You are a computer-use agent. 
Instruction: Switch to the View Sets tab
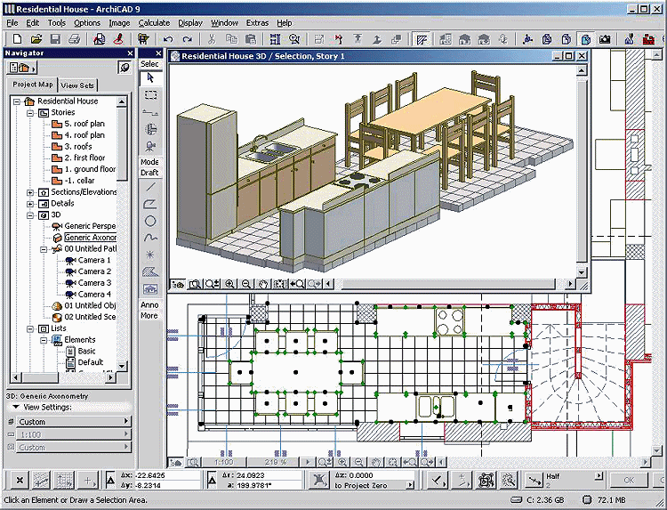77,85
